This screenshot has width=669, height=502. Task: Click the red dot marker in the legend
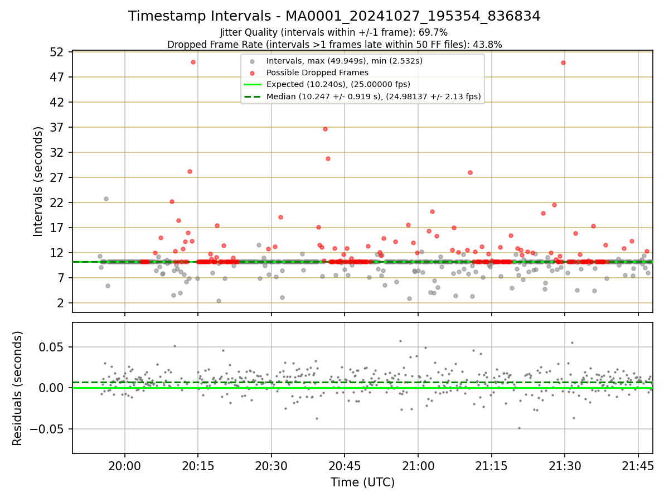click(253, 73)
